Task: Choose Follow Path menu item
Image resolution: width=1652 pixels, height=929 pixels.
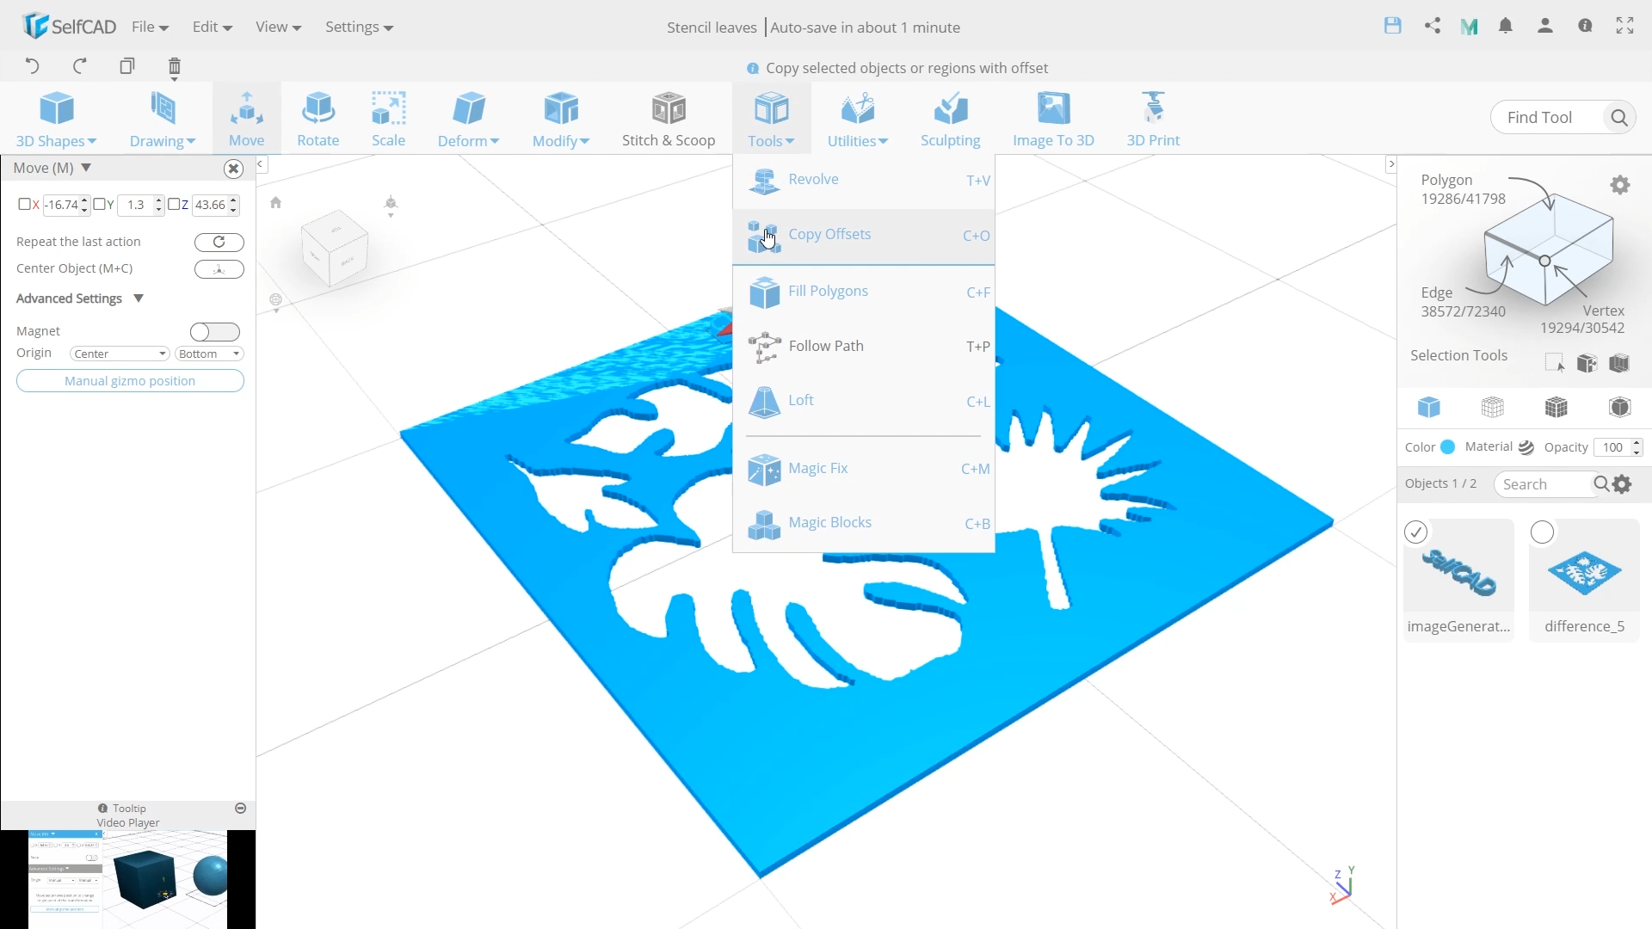Action: tap(864, 346)
